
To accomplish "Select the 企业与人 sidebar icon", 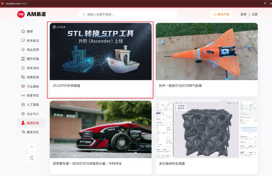I will coord(23,114).
